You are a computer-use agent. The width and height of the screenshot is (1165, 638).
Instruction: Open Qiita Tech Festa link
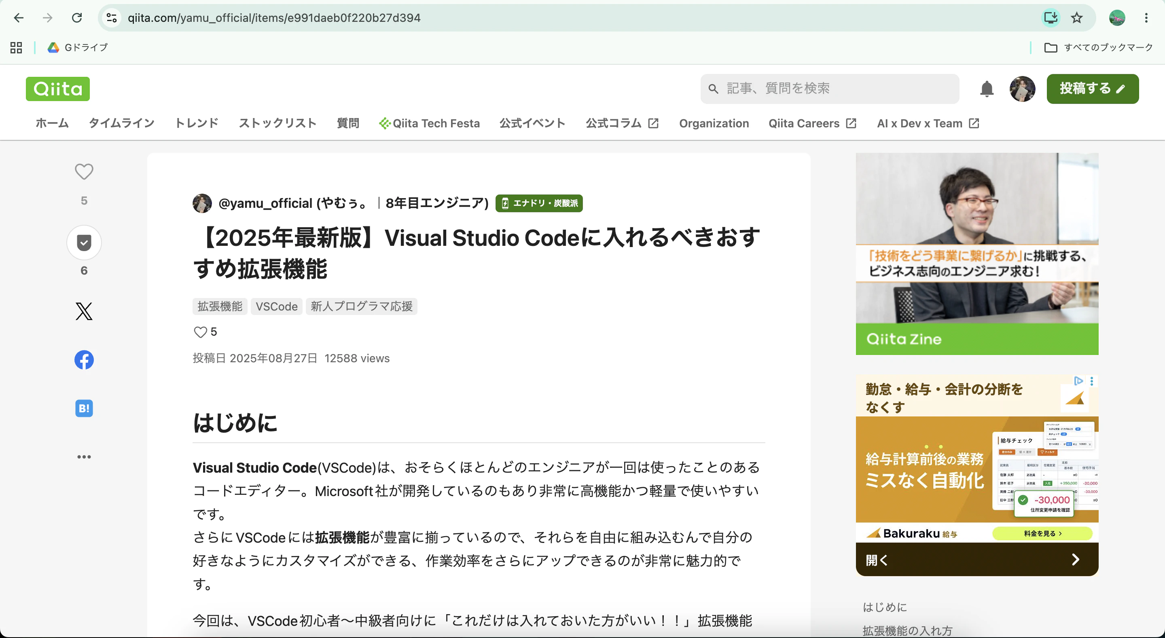[x=429, y=123]
